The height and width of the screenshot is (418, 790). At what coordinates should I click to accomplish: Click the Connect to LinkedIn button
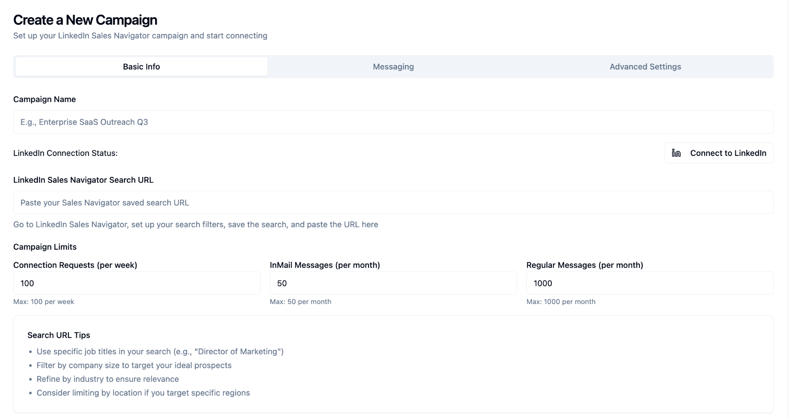pyautogui.click(x=719, y=153)
